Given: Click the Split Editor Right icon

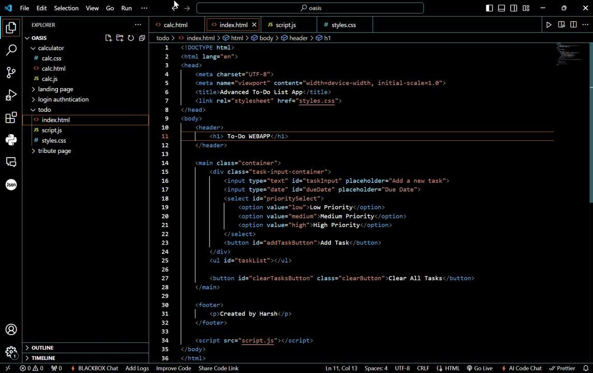Looking at the screenshot, I should [x=573, y=25].
